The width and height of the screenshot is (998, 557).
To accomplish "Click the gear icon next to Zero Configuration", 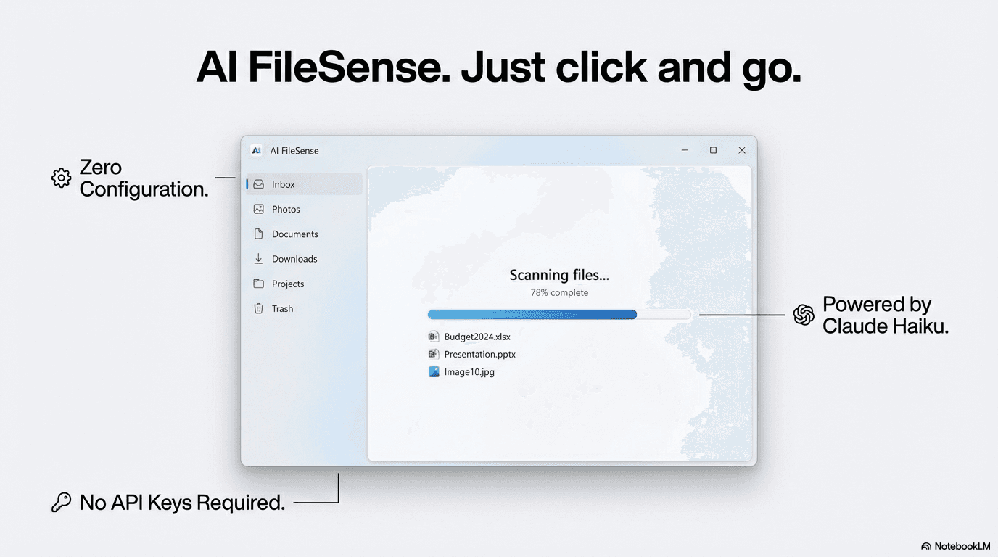I will (61, 177).
